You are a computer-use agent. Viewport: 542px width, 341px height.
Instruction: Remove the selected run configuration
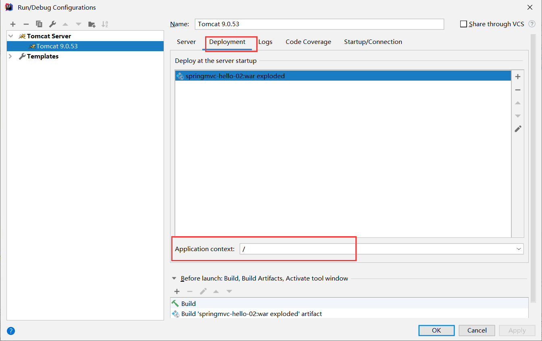[26, 24]
